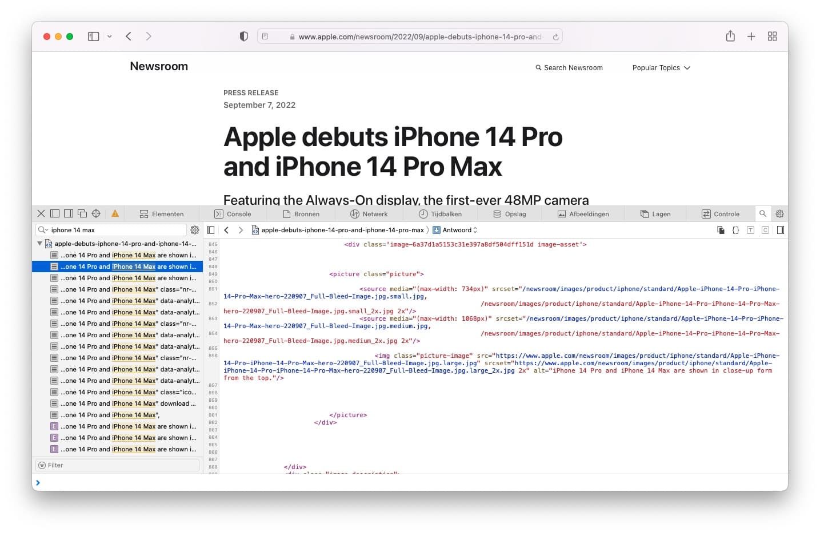Screen dimensions: 820x533
Task: Expand the Popular Topics menu
Action: (661, 67)
